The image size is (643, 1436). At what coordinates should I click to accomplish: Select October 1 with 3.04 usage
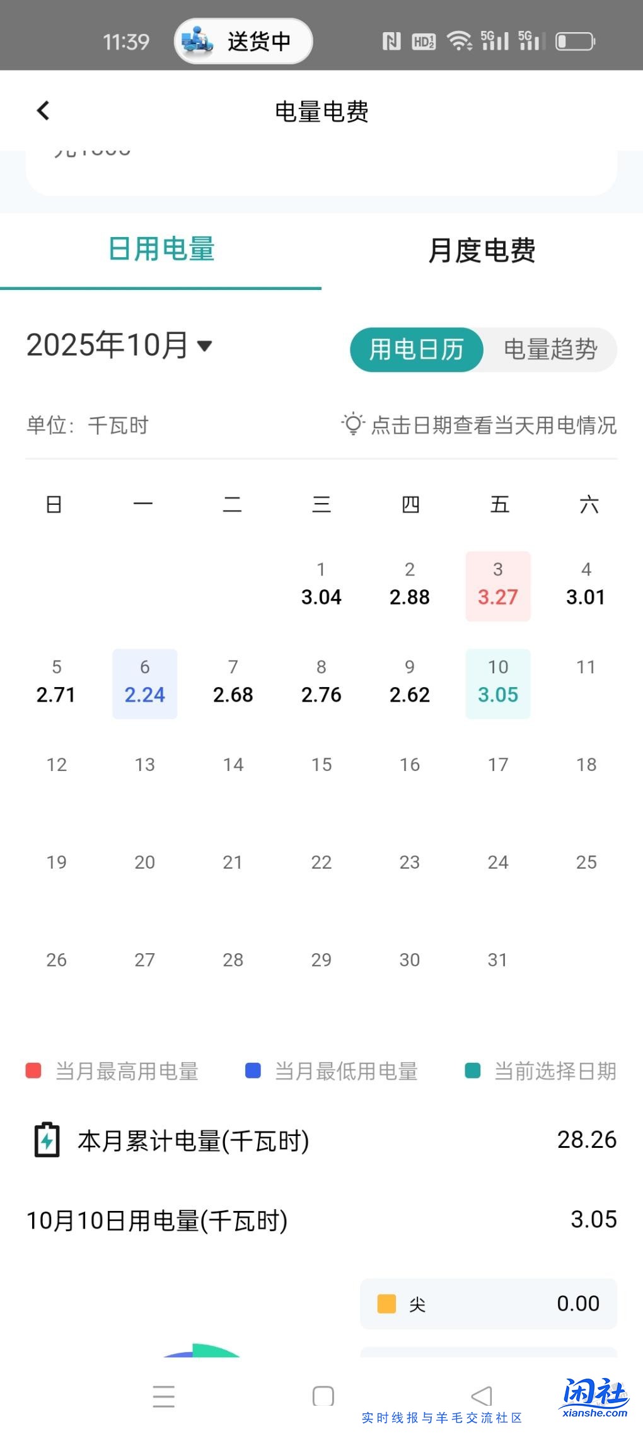321,586
